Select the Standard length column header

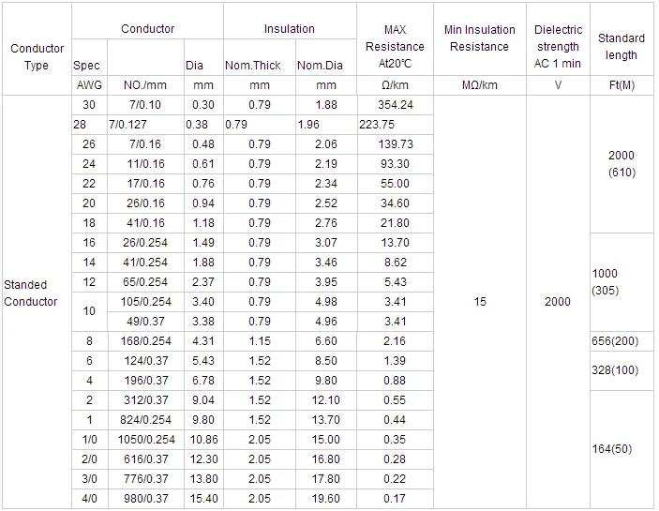pyautogui.click(x=621, y=47)
